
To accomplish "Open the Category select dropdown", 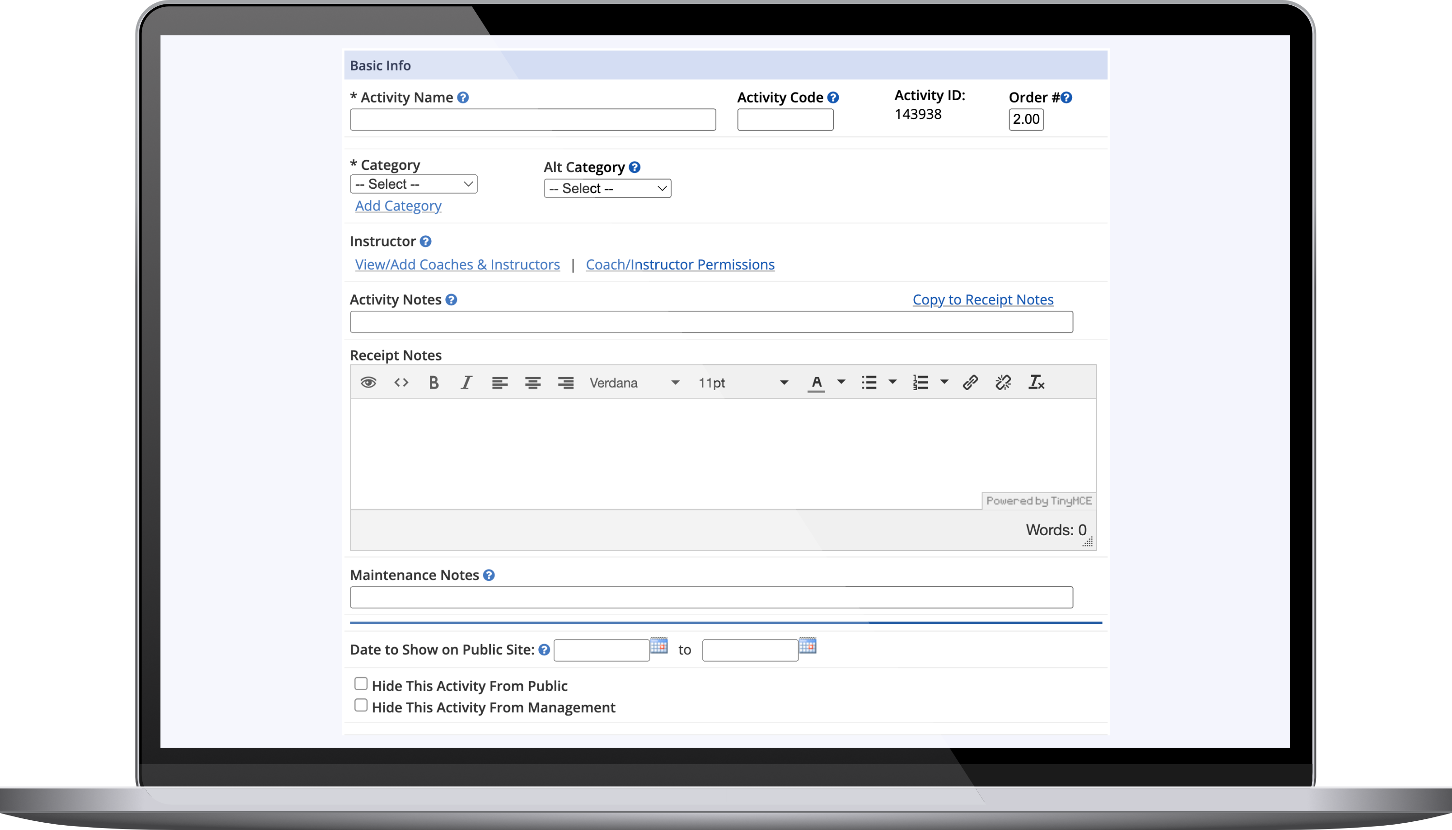I will [413, 184].
